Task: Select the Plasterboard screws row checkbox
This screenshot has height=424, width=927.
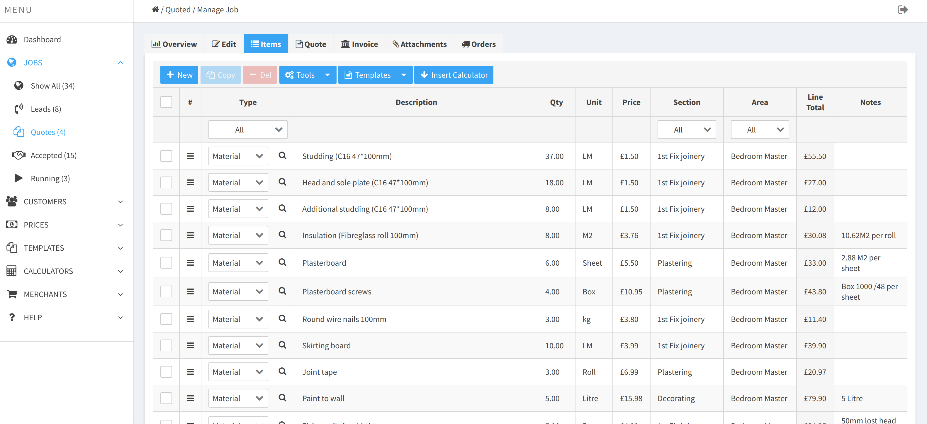Action: (x=166, y=291)
